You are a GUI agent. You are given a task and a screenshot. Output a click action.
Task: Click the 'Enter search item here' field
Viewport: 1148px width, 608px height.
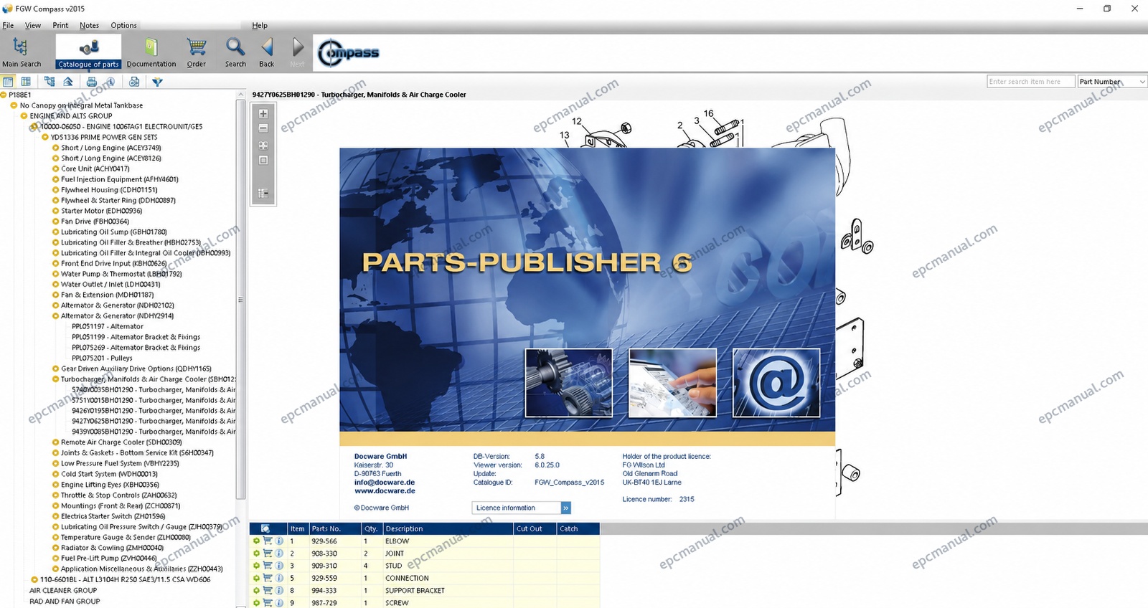(x=1030, y=82)
